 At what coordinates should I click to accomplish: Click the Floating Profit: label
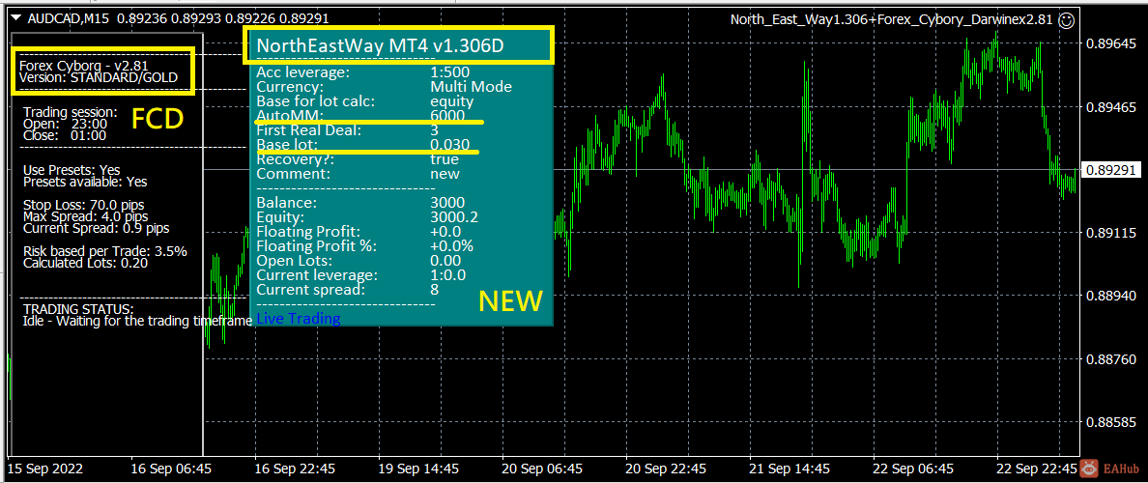306,232
